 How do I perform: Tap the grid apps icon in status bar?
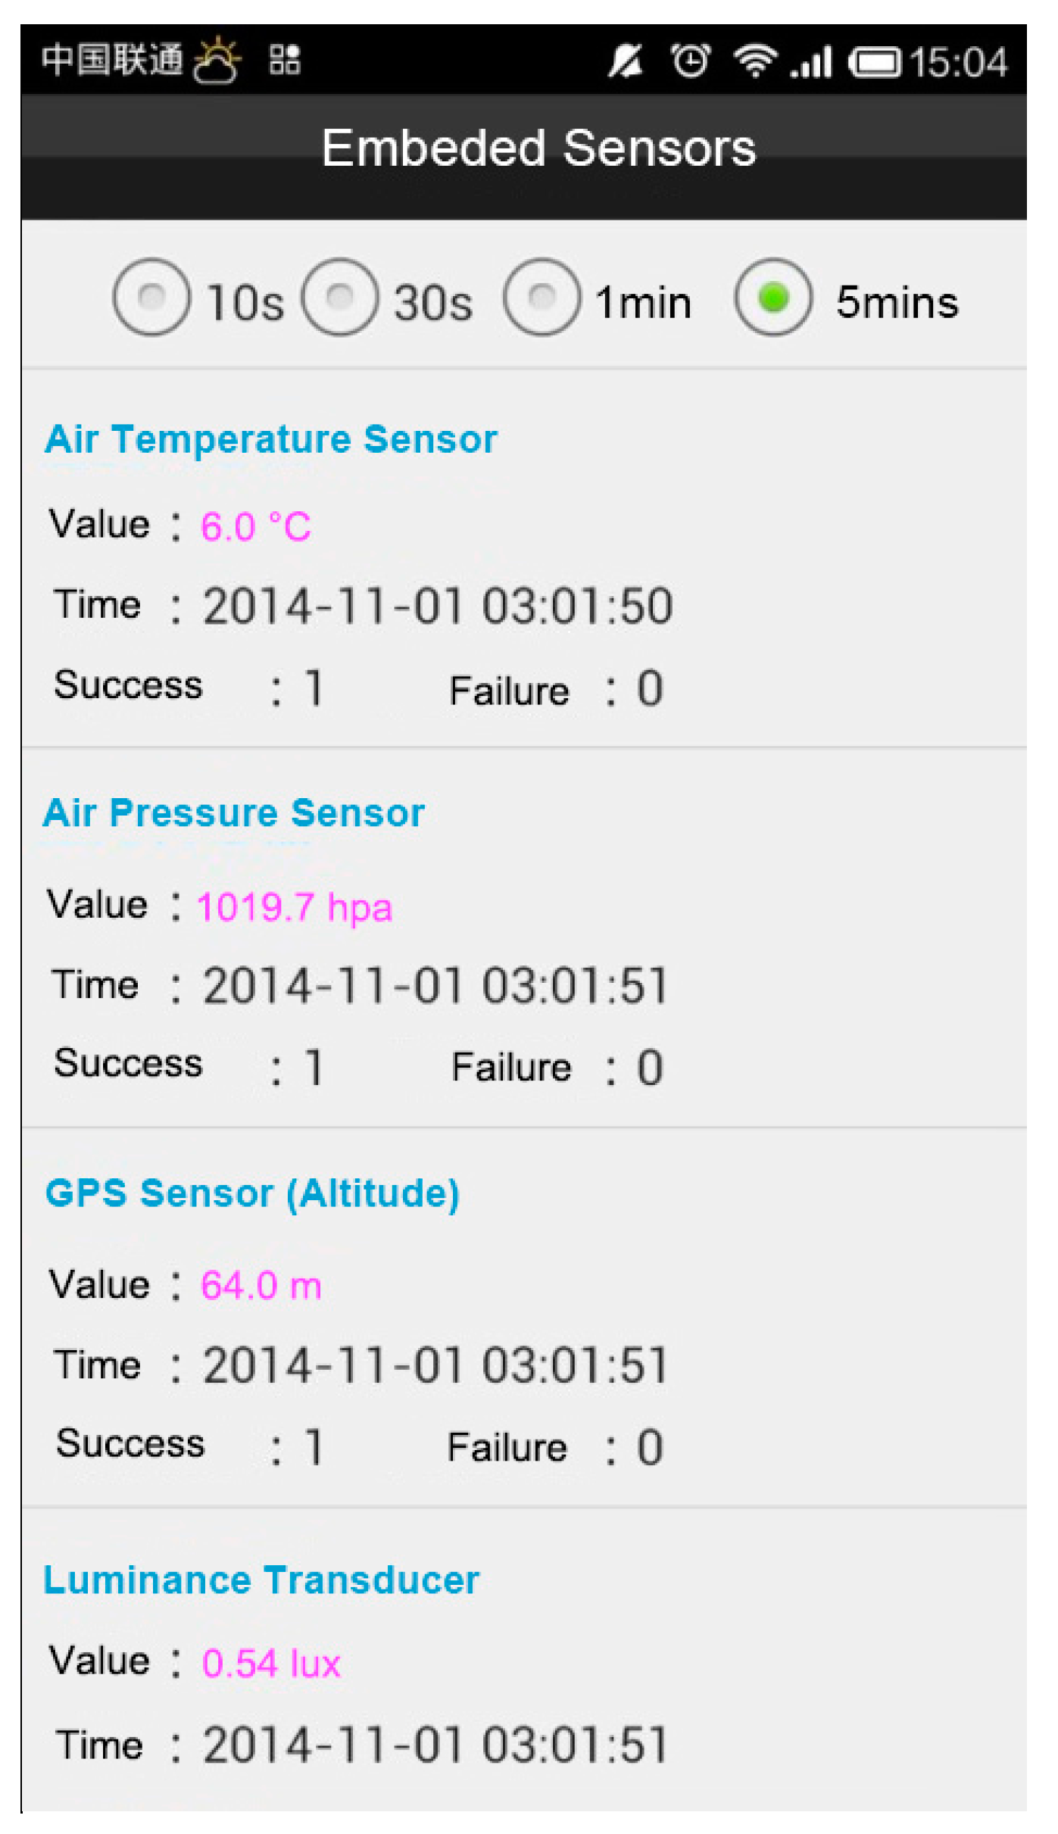(x=285, y=60)
